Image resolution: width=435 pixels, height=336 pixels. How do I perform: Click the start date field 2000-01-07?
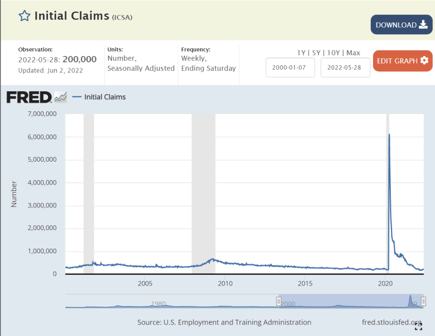click(x=290, y=68)
